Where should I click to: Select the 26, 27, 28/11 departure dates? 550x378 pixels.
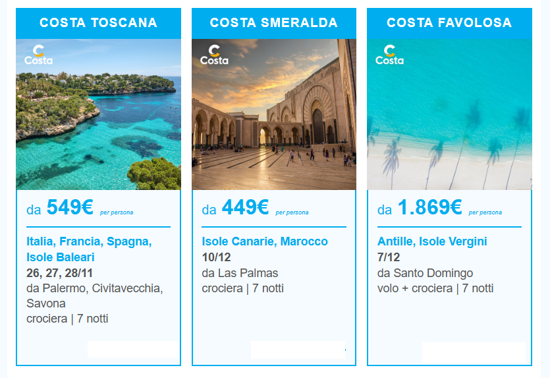click(59, 273)
